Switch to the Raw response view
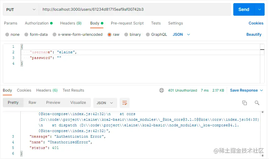Image resolution: width=269 pixels, height=159 pixels. [x=32, y=103]
